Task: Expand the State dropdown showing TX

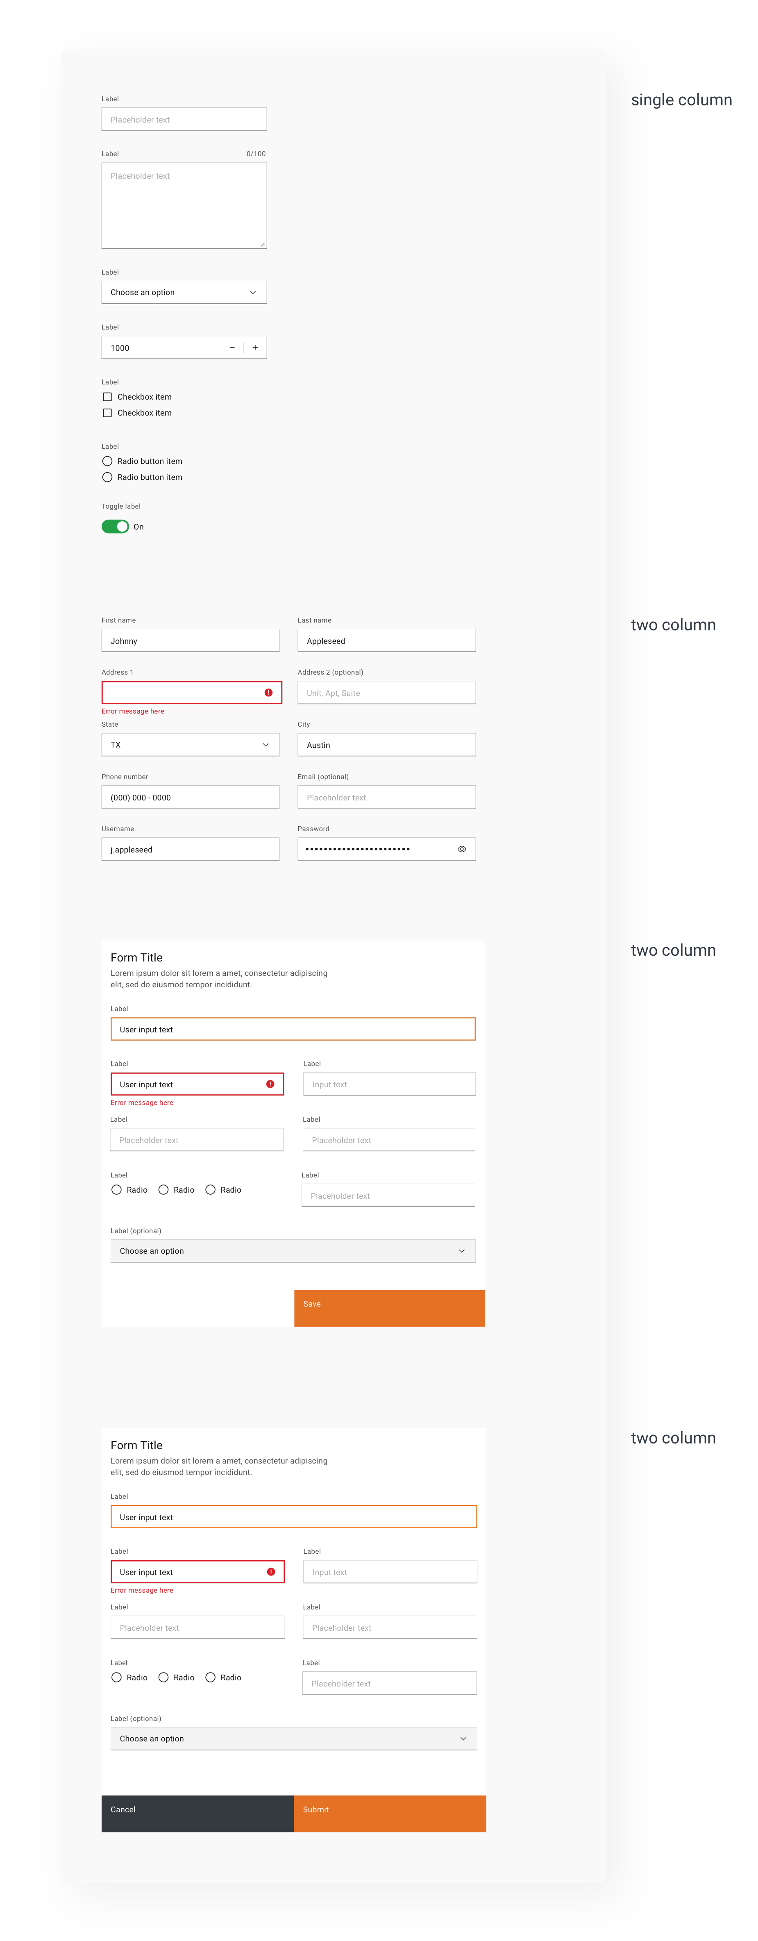Action: pyautogui.click(x=190, y=744)
